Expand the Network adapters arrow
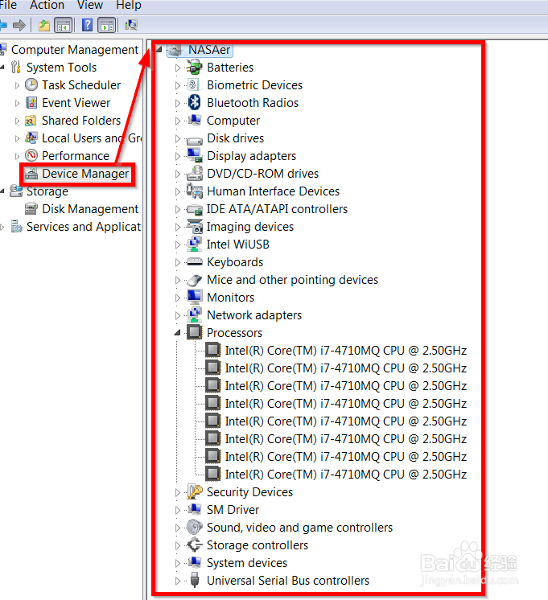548x600 pixels. pyautogui.click(x=177, y=315)
